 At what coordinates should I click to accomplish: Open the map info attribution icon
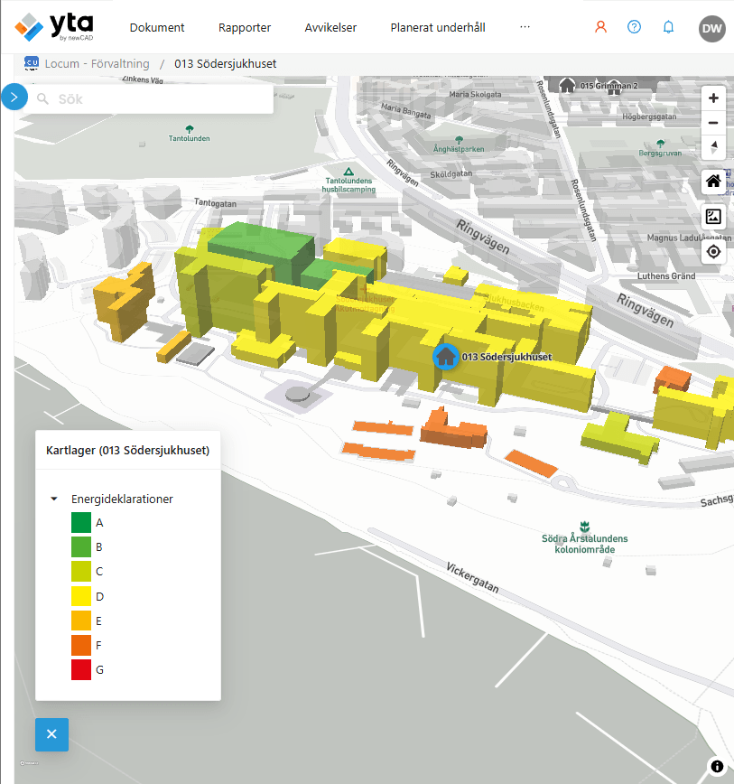pyautogui.click(x=717, y=766)
